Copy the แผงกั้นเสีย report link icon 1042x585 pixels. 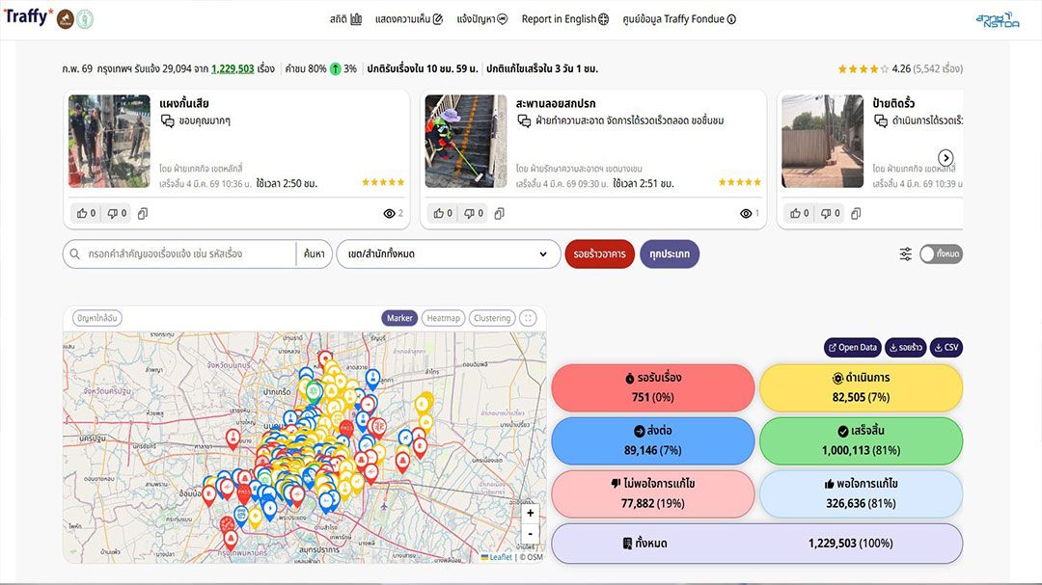143,214
